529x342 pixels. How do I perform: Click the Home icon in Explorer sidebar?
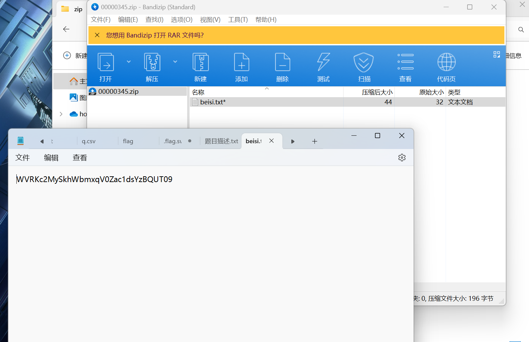click(73, 81)
